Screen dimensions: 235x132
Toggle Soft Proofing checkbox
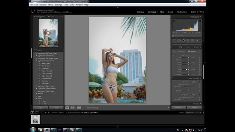coord(85,108)
